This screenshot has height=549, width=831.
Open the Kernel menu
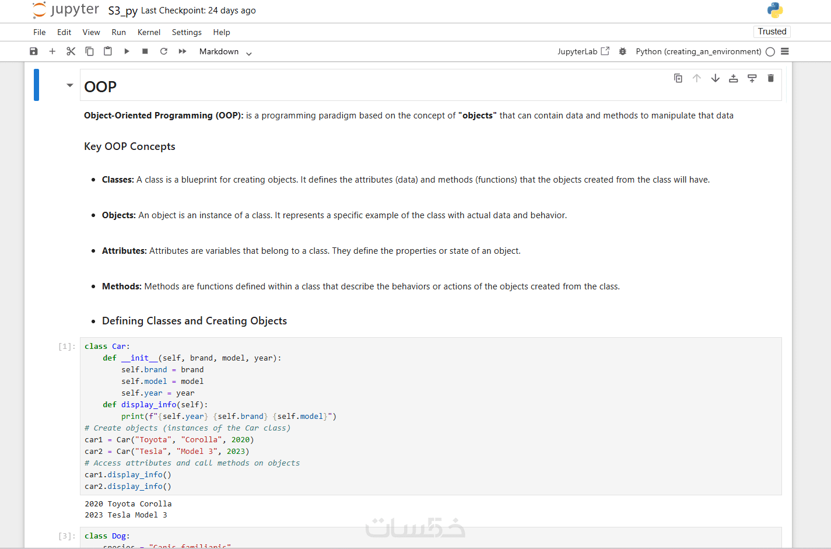point(149,32)
